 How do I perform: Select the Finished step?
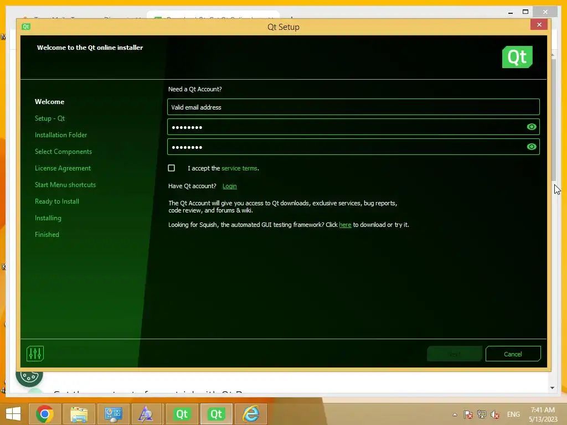click(47, 235)
